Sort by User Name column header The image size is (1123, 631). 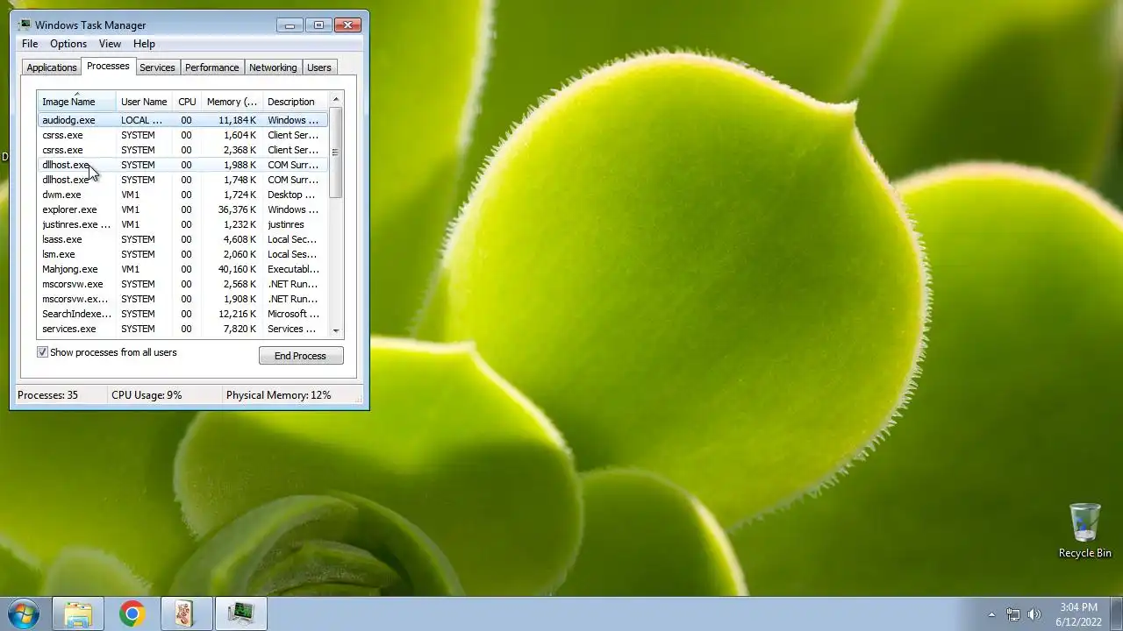tap(144, 102)
